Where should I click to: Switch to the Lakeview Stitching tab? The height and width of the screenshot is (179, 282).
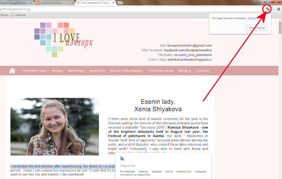click(x=54, y=3)
